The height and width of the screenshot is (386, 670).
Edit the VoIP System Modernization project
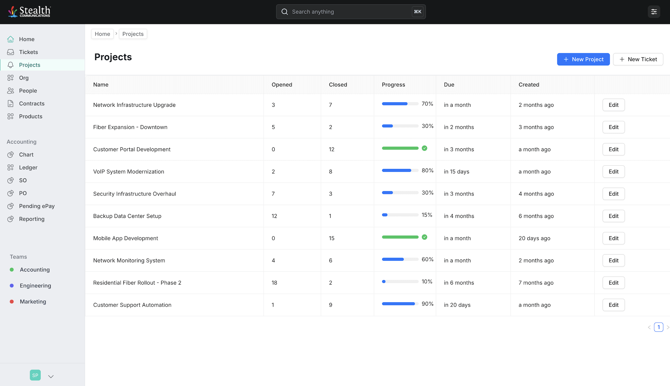(613, 171)
